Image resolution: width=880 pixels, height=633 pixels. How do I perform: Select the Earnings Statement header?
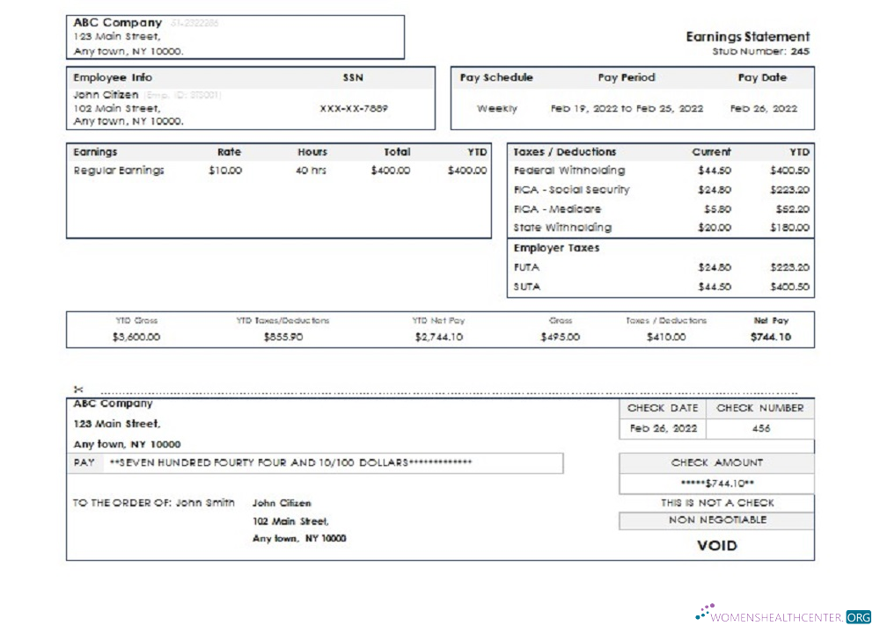point(748,37)
